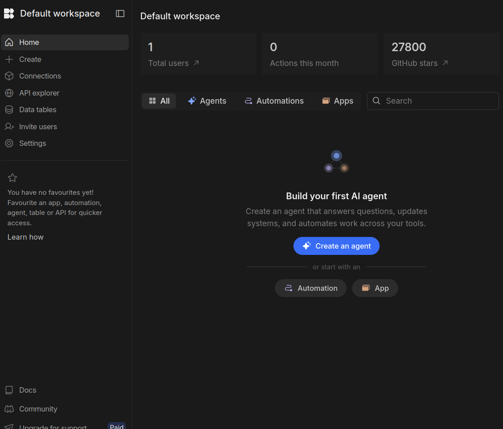
Task: Click the favourites star icon
Action: (13, 178)
